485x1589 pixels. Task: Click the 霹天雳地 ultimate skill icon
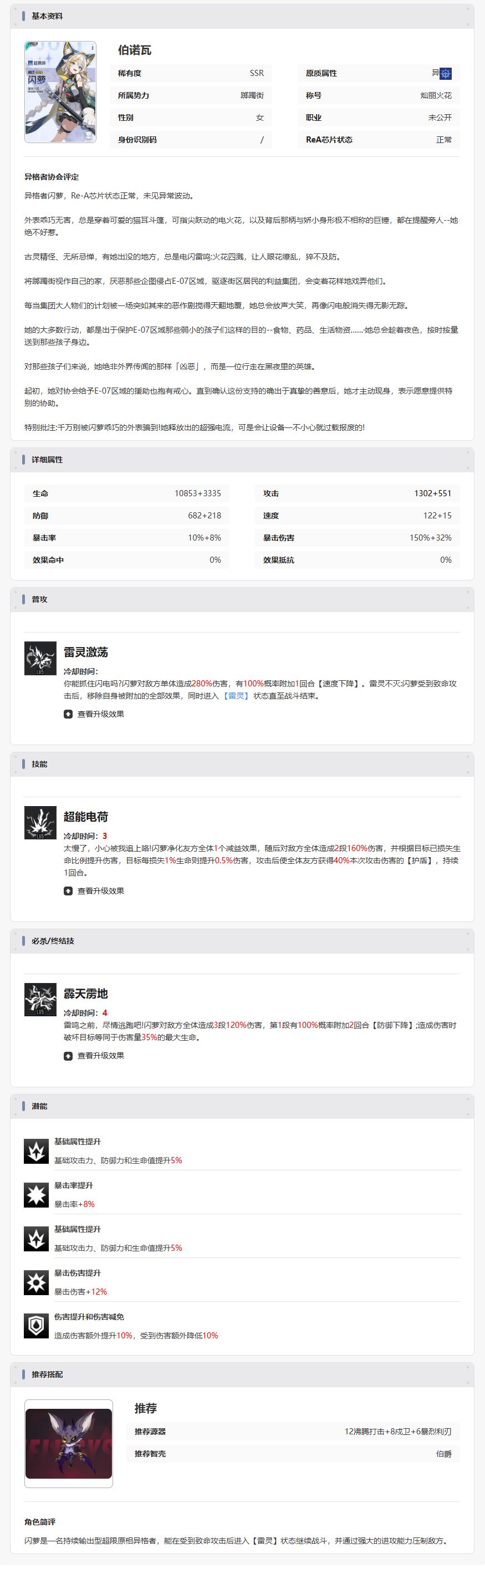tap(40, 1000)
